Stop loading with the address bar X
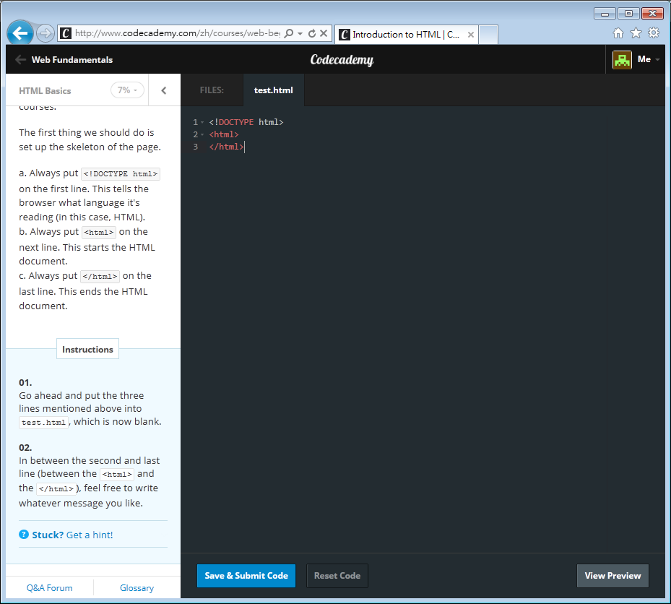This screenshot has width=671, height=604. (324, 33)
